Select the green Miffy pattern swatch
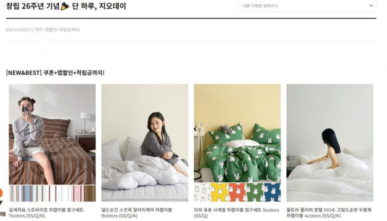Viewport: 387px width, 221px height. [x=255, y=192]
